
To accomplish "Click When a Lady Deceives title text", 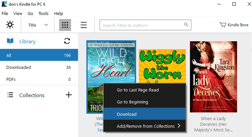I will (x=213, y=124).
